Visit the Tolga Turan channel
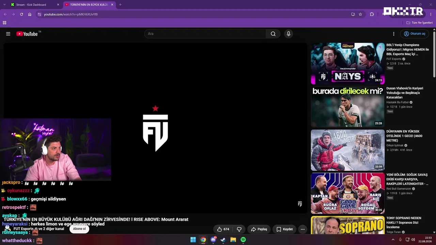Screen dimensions: 436x245 [393, 232]
